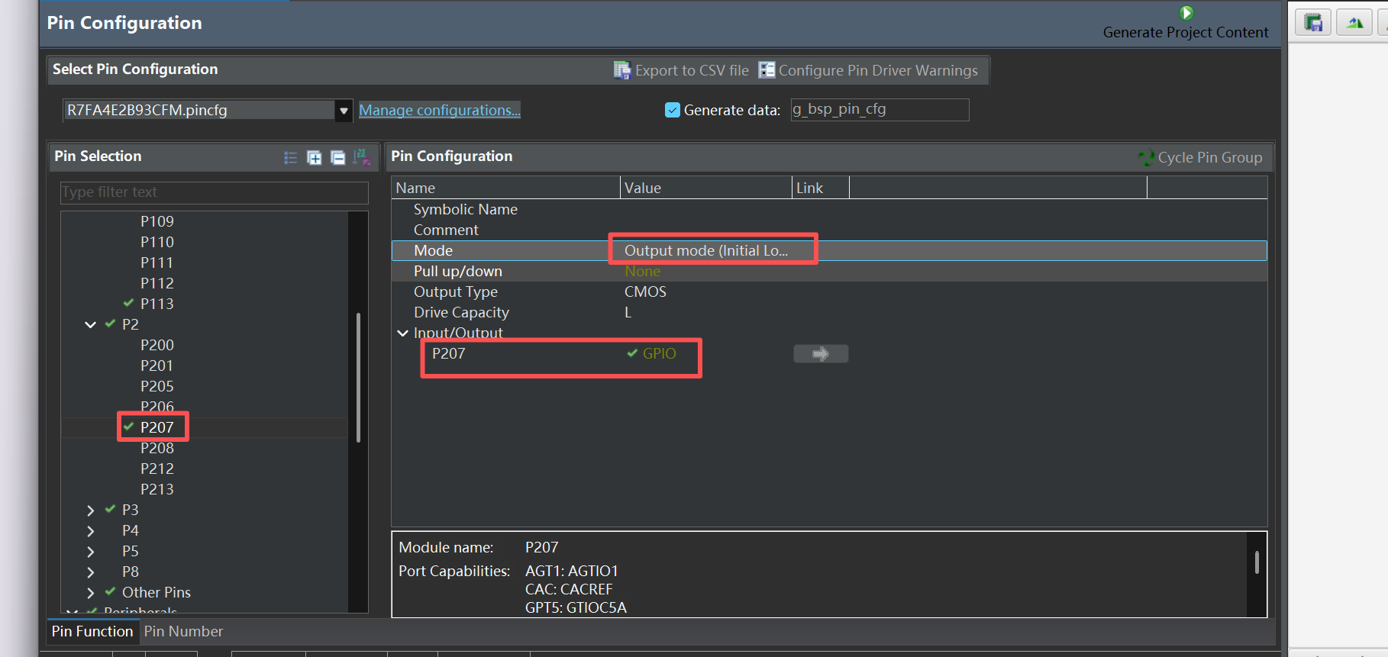
Task: Click the Output Type value CMOS
Action: [645, 291]
